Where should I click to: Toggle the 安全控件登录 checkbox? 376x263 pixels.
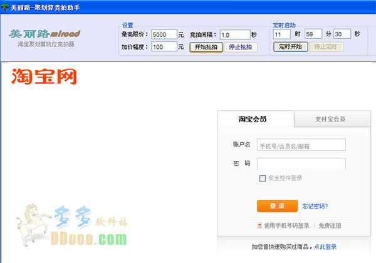pos(263,178)
